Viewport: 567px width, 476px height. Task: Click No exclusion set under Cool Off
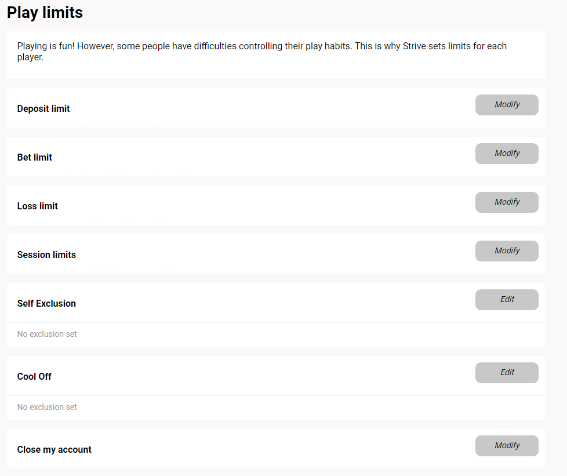click(x=46, y=407)
